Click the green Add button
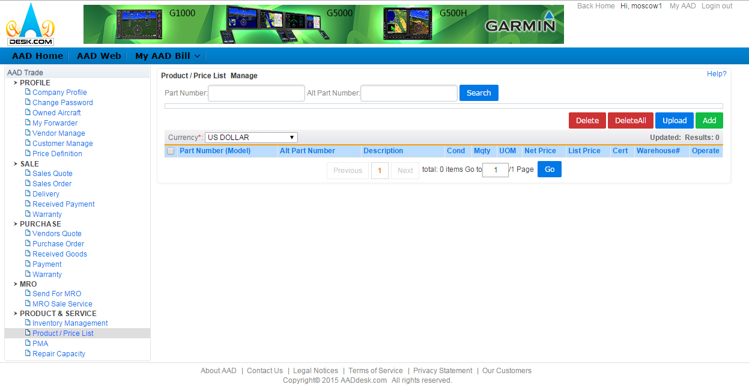This screenshot has height=390, width=749. tap(709, 121)
